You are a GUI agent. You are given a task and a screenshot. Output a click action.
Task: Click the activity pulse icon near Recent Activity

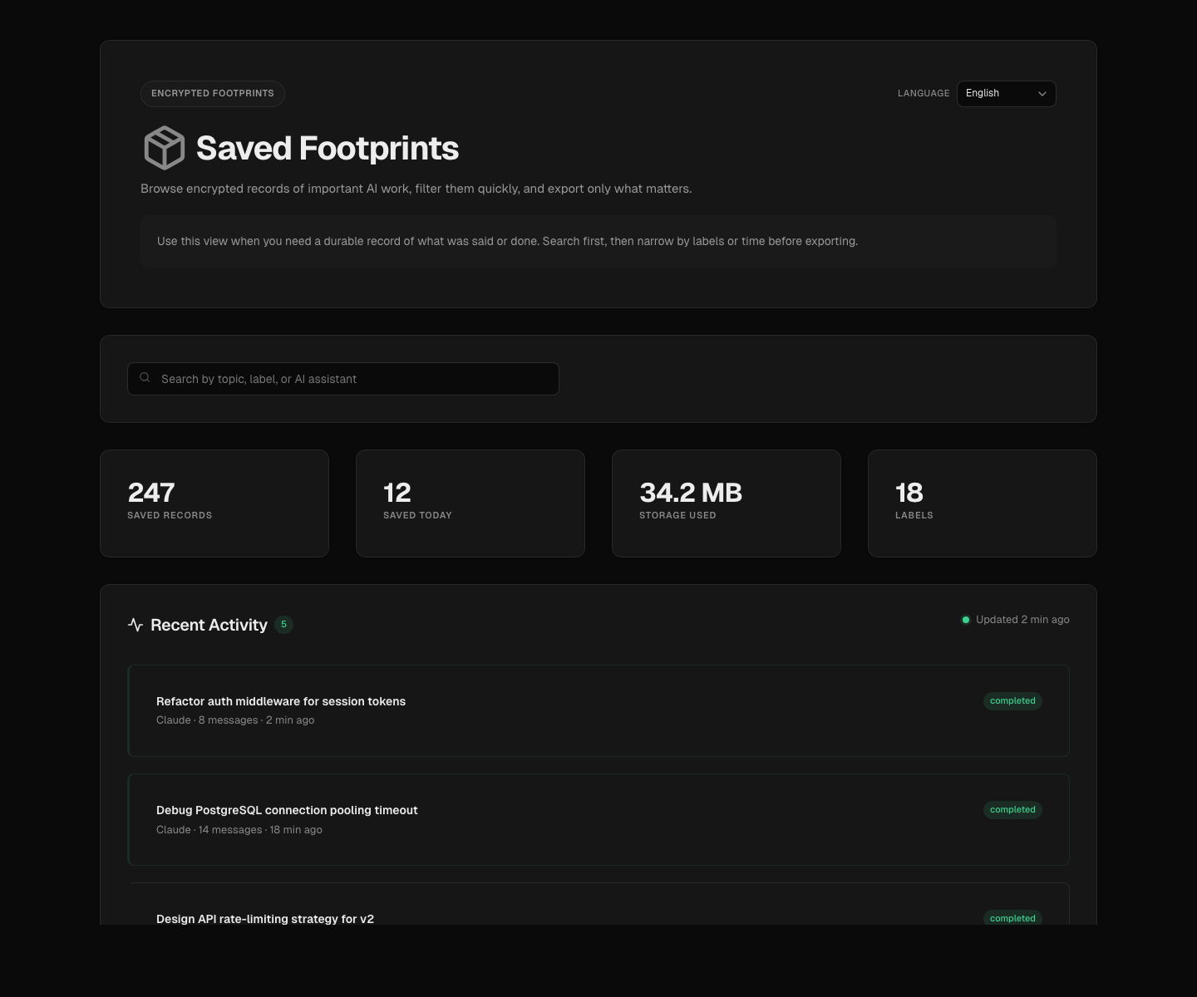pos(135,625)
